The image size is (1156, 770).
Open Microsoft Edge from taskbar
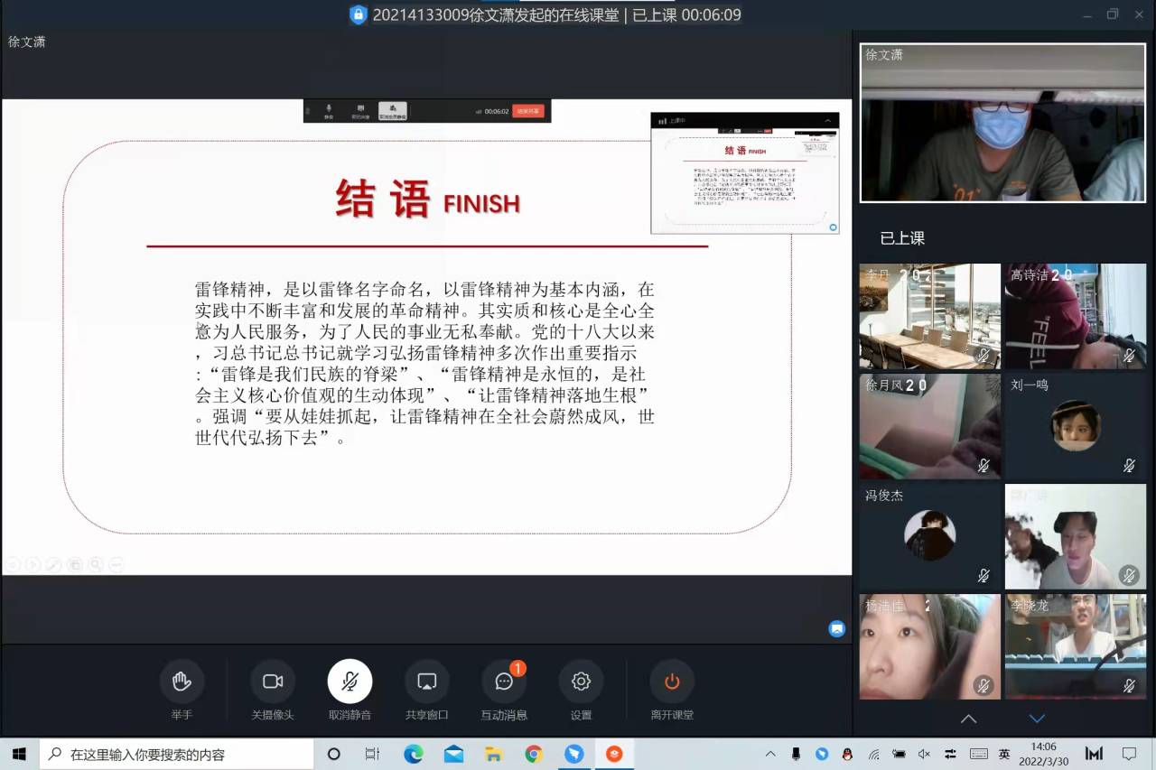tap(413, 754)
